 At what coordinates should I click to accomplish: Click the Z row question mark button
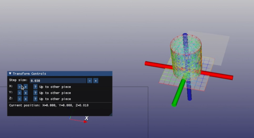[x=35, y=99]
